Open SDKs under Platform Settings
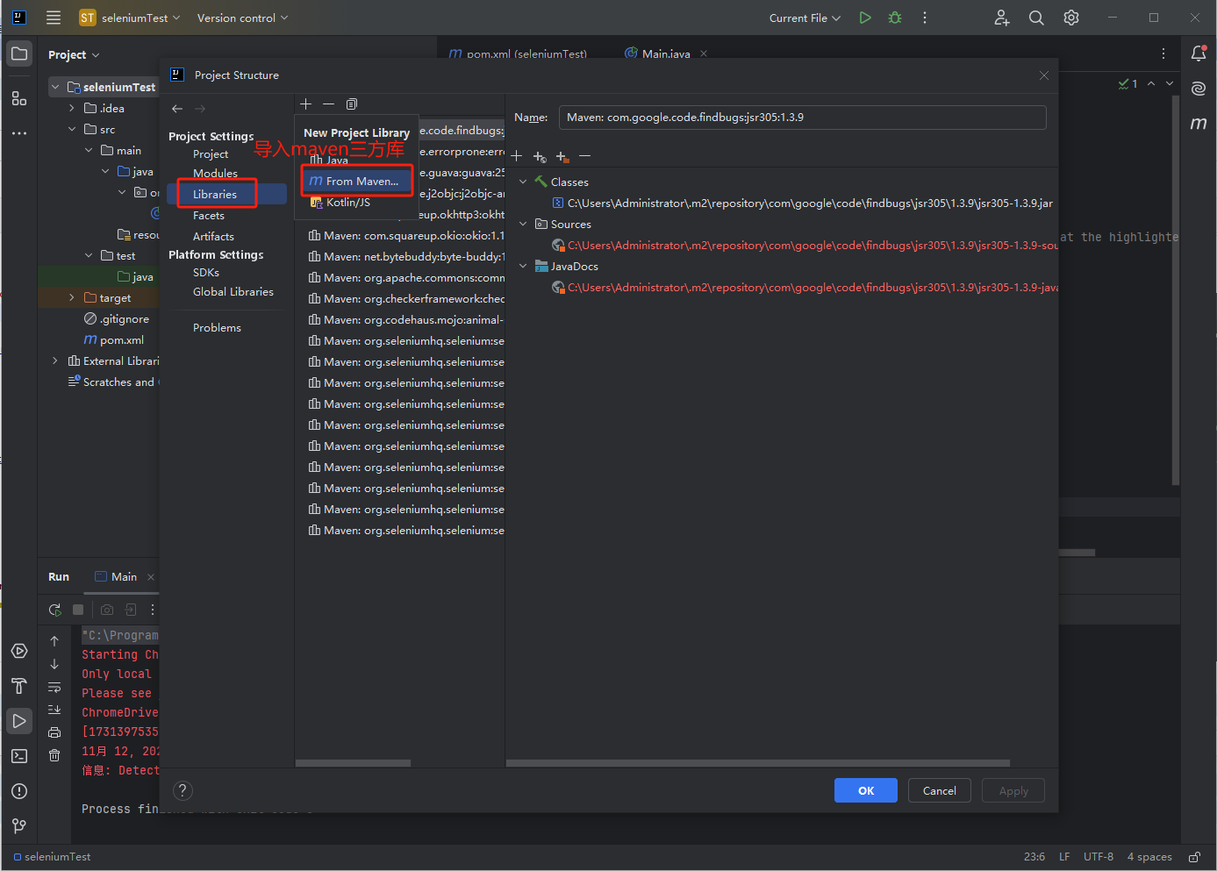Screen dimensions: 1217x871 [206, 272]
